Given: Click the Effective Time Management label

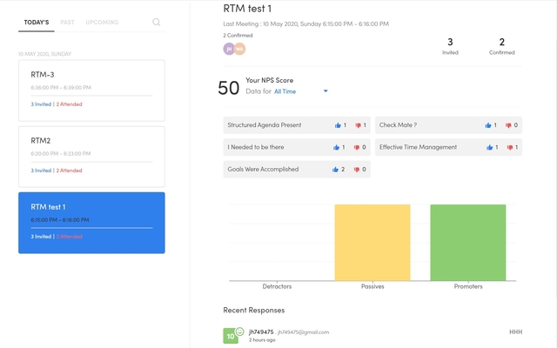Looking at the screenshot, I should click(x=418, y=147).
